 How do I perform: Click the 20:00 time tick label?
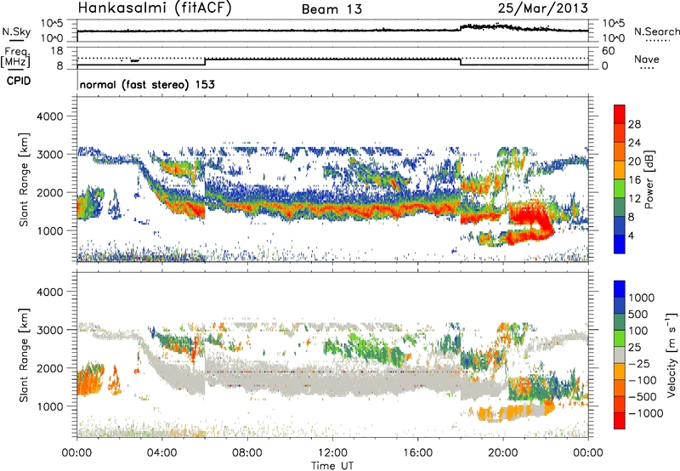[502, 453]
